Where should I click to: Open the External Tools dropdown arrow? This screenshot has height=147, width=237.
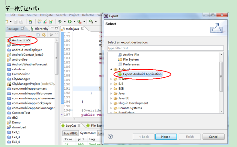pos(96,22)
